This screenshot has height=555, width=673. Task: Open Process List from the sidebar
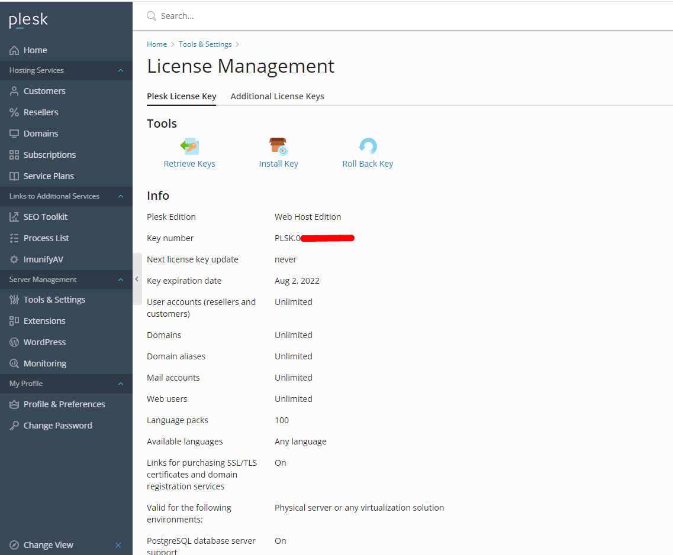(46, 238)
